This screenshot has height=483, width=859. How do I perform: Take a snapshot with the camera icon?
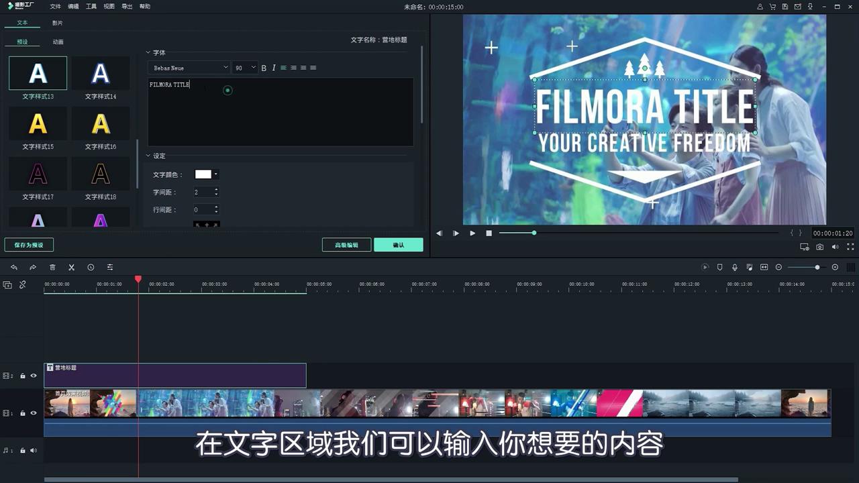point(820,247)
